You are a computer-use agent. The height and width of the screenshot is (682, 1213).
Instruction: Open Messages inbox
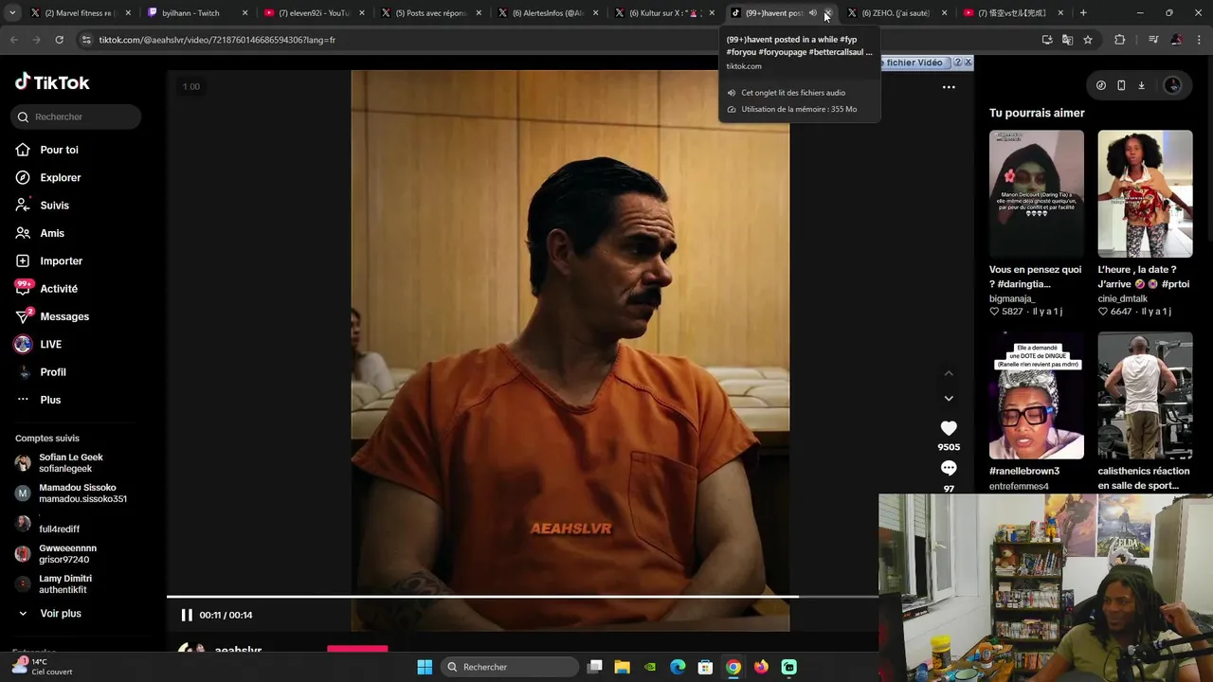64,316
